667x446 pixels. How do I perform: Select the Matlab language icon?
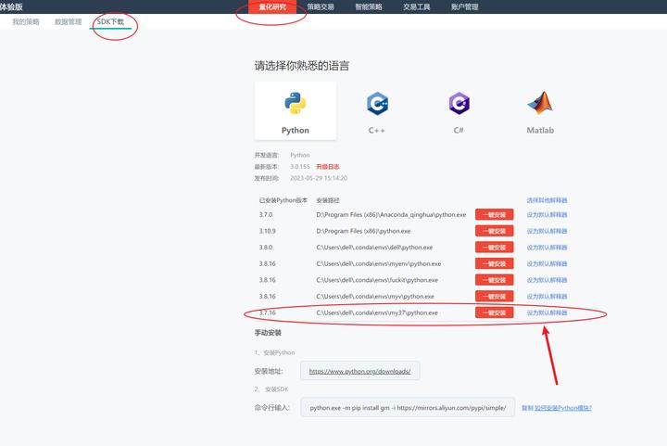(x=540, y=103)
